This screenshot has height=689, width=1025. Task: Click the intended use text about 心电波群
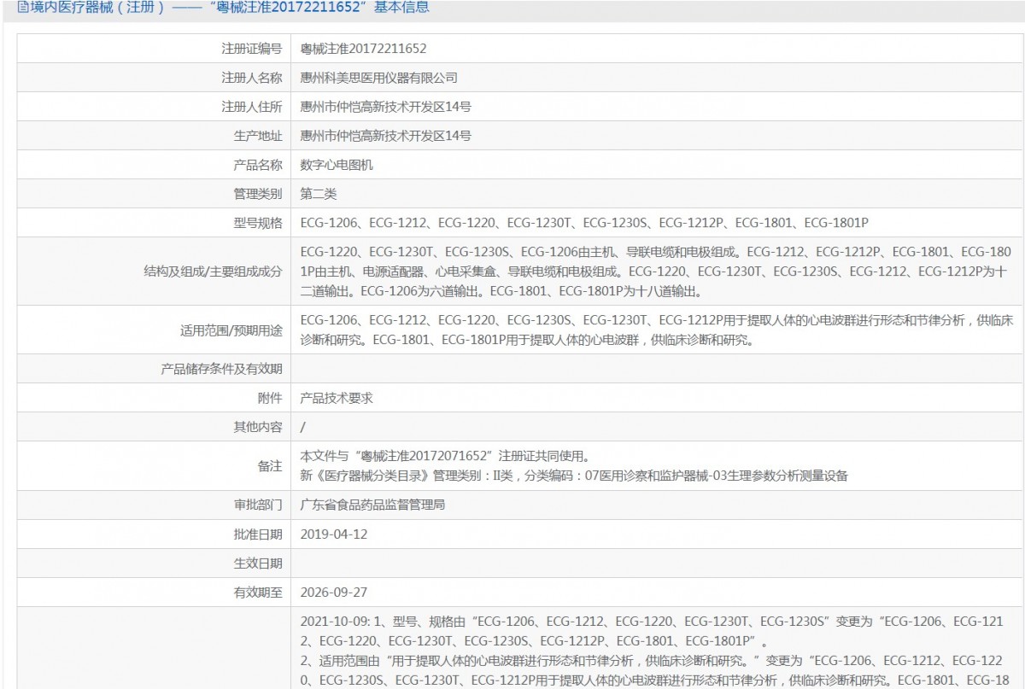(657, 330)
